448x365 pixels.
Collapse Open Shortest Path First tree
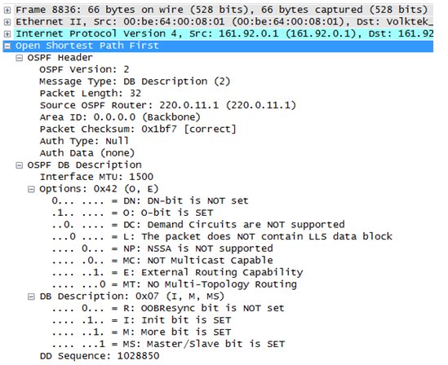coord(7,46)
